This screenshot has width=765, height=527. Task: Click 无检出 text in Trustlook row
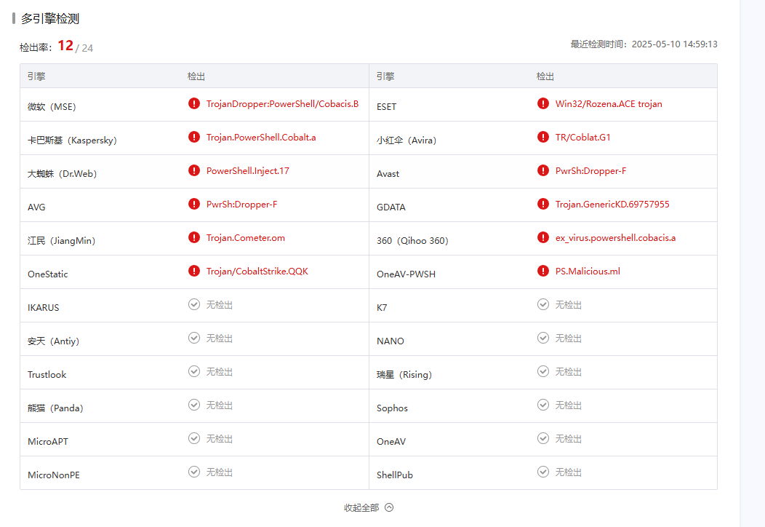pos(220,372)
